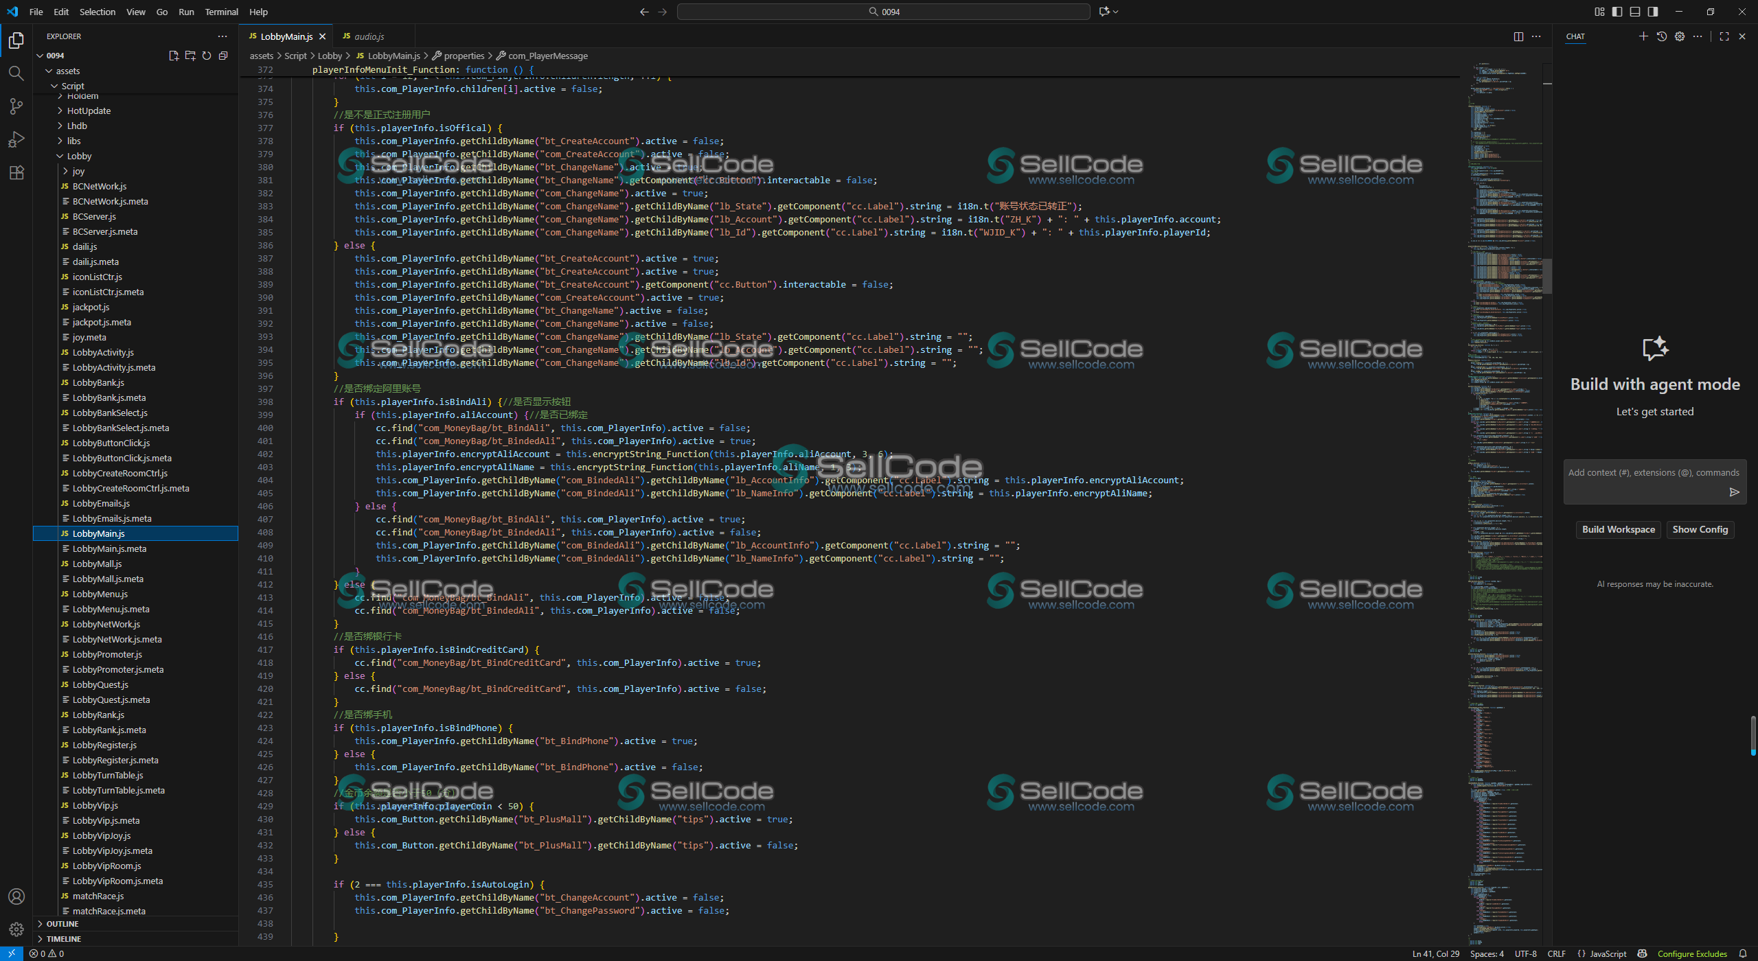Collapse all folders in Explorer
This screenshot has width=1758, height=961.
[223, 56]
